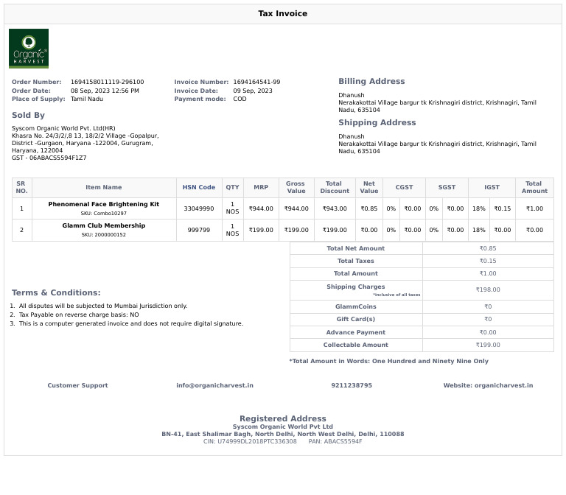Click the reverse charge basis terms line
Viewport: 566px width, 495px height.
tap(79, 315)
